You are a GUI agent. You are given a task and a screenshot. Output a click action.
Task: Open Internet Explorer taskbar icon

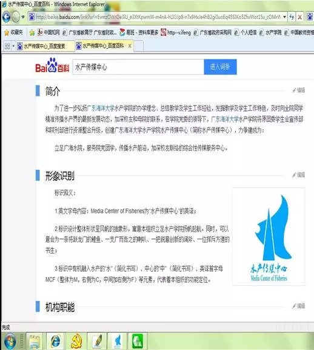56,341
